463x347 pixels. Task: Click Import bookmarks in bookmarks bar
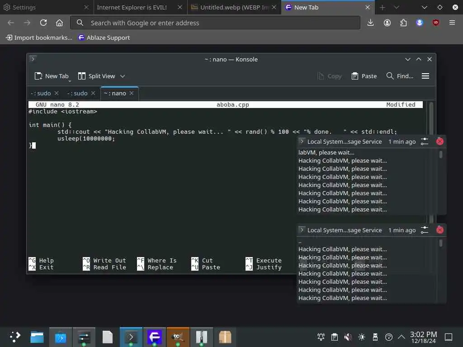click(39, 38)
